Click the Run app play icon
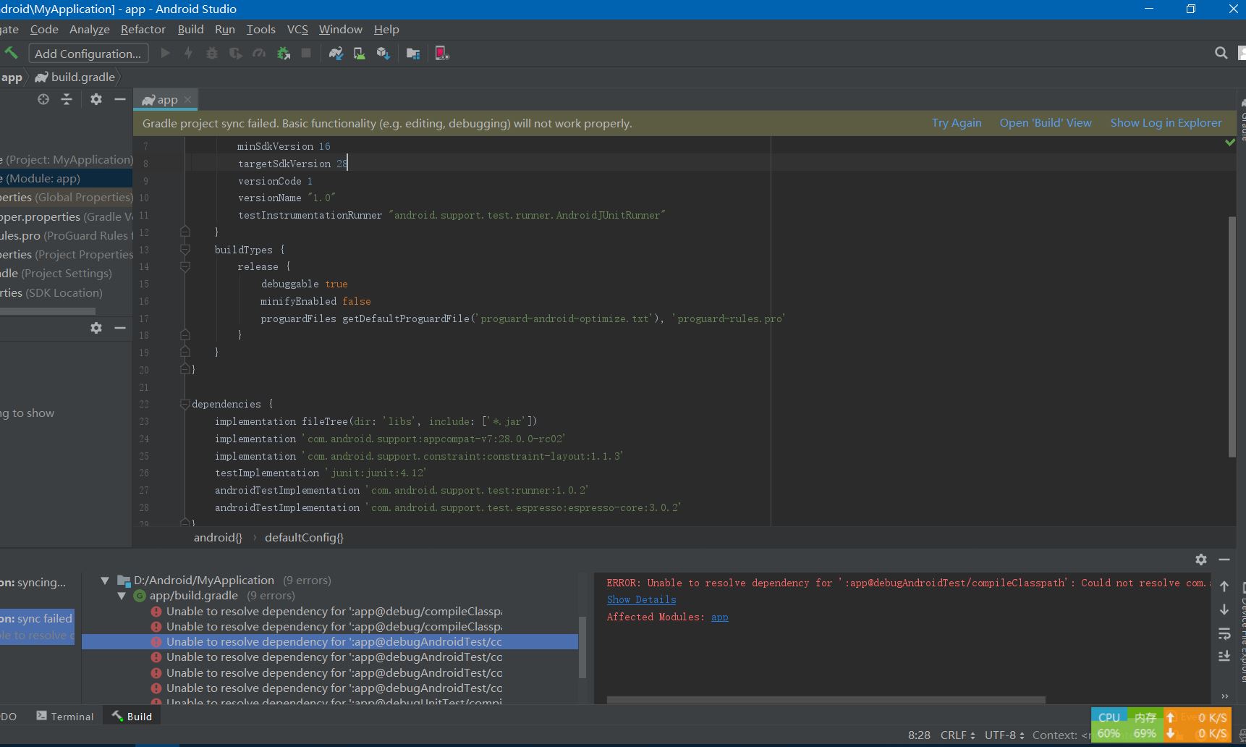The image size is (1246, 747). (165, 53)
